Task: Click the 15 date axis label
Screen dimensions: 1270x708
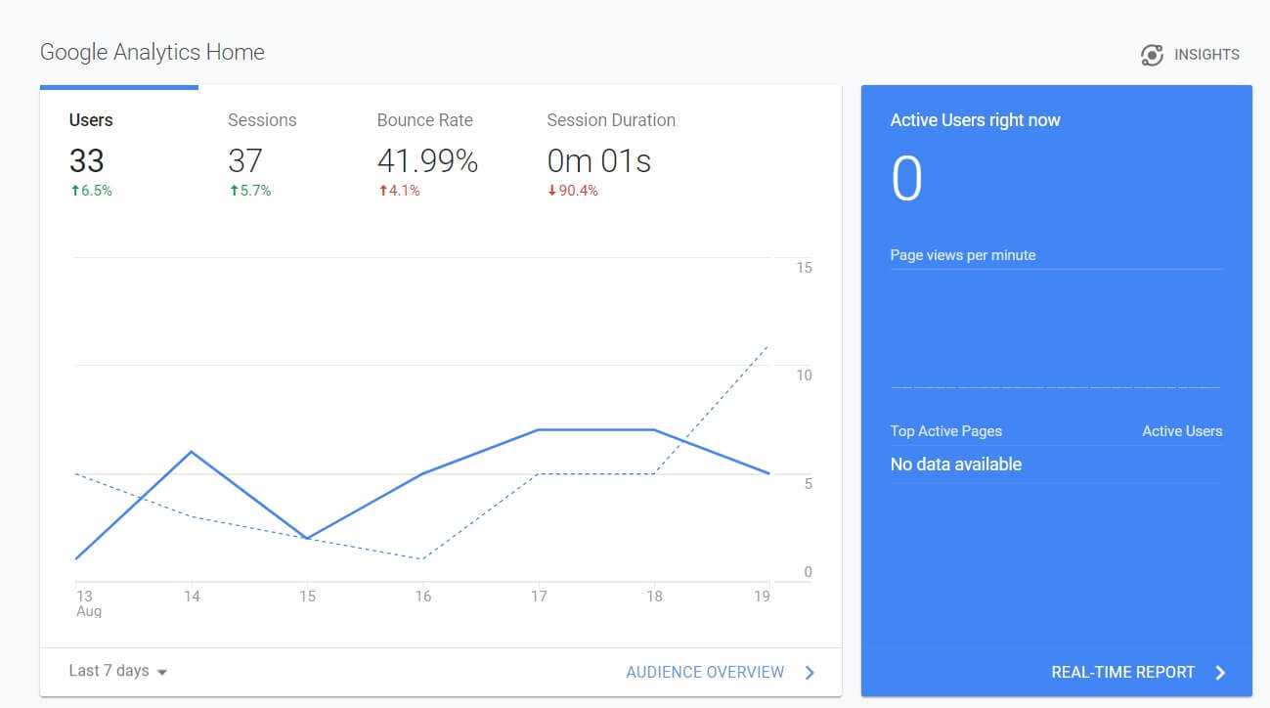Action: click(307, 597)
